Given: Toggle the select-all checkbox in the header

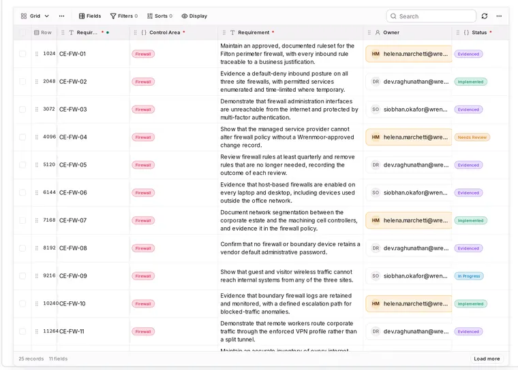Looking at the screenshot, I should 22,33.
